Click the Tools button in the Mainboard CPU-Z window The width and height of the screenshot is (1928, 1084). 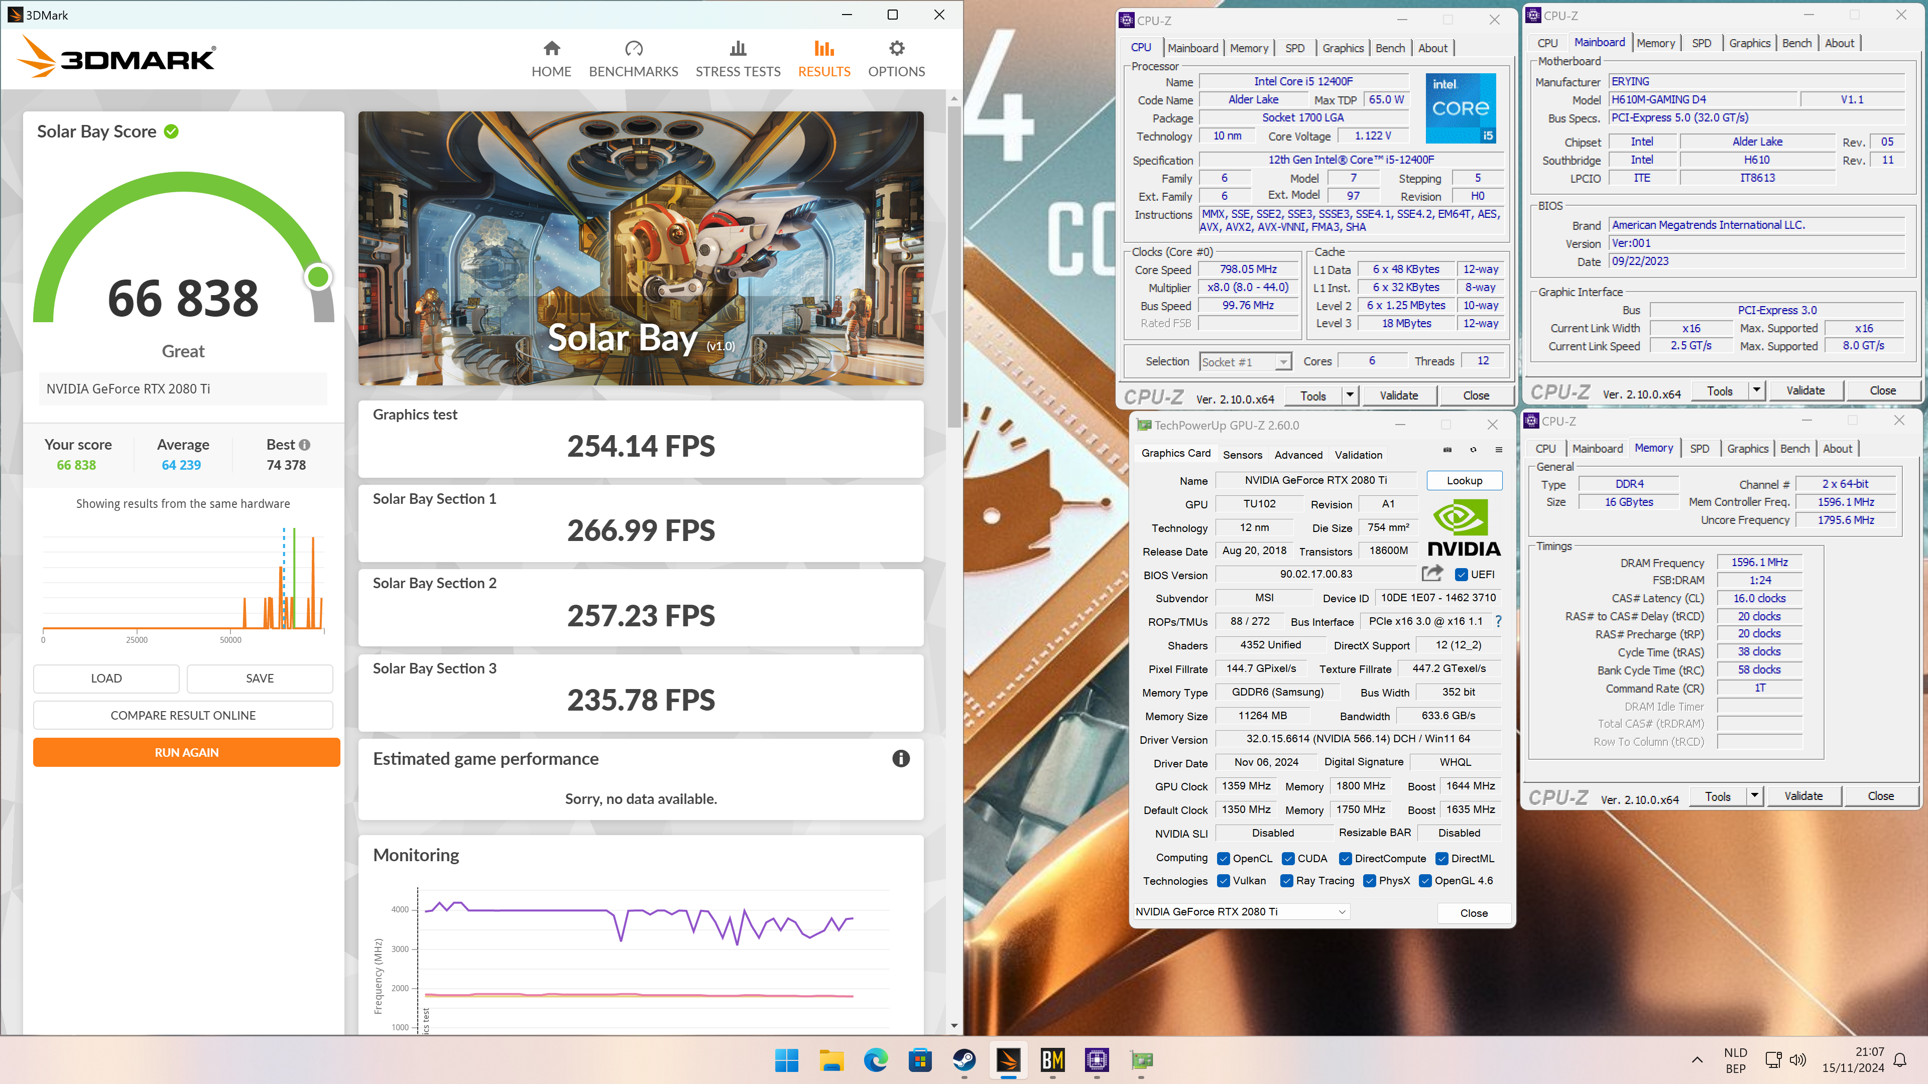1719,390
